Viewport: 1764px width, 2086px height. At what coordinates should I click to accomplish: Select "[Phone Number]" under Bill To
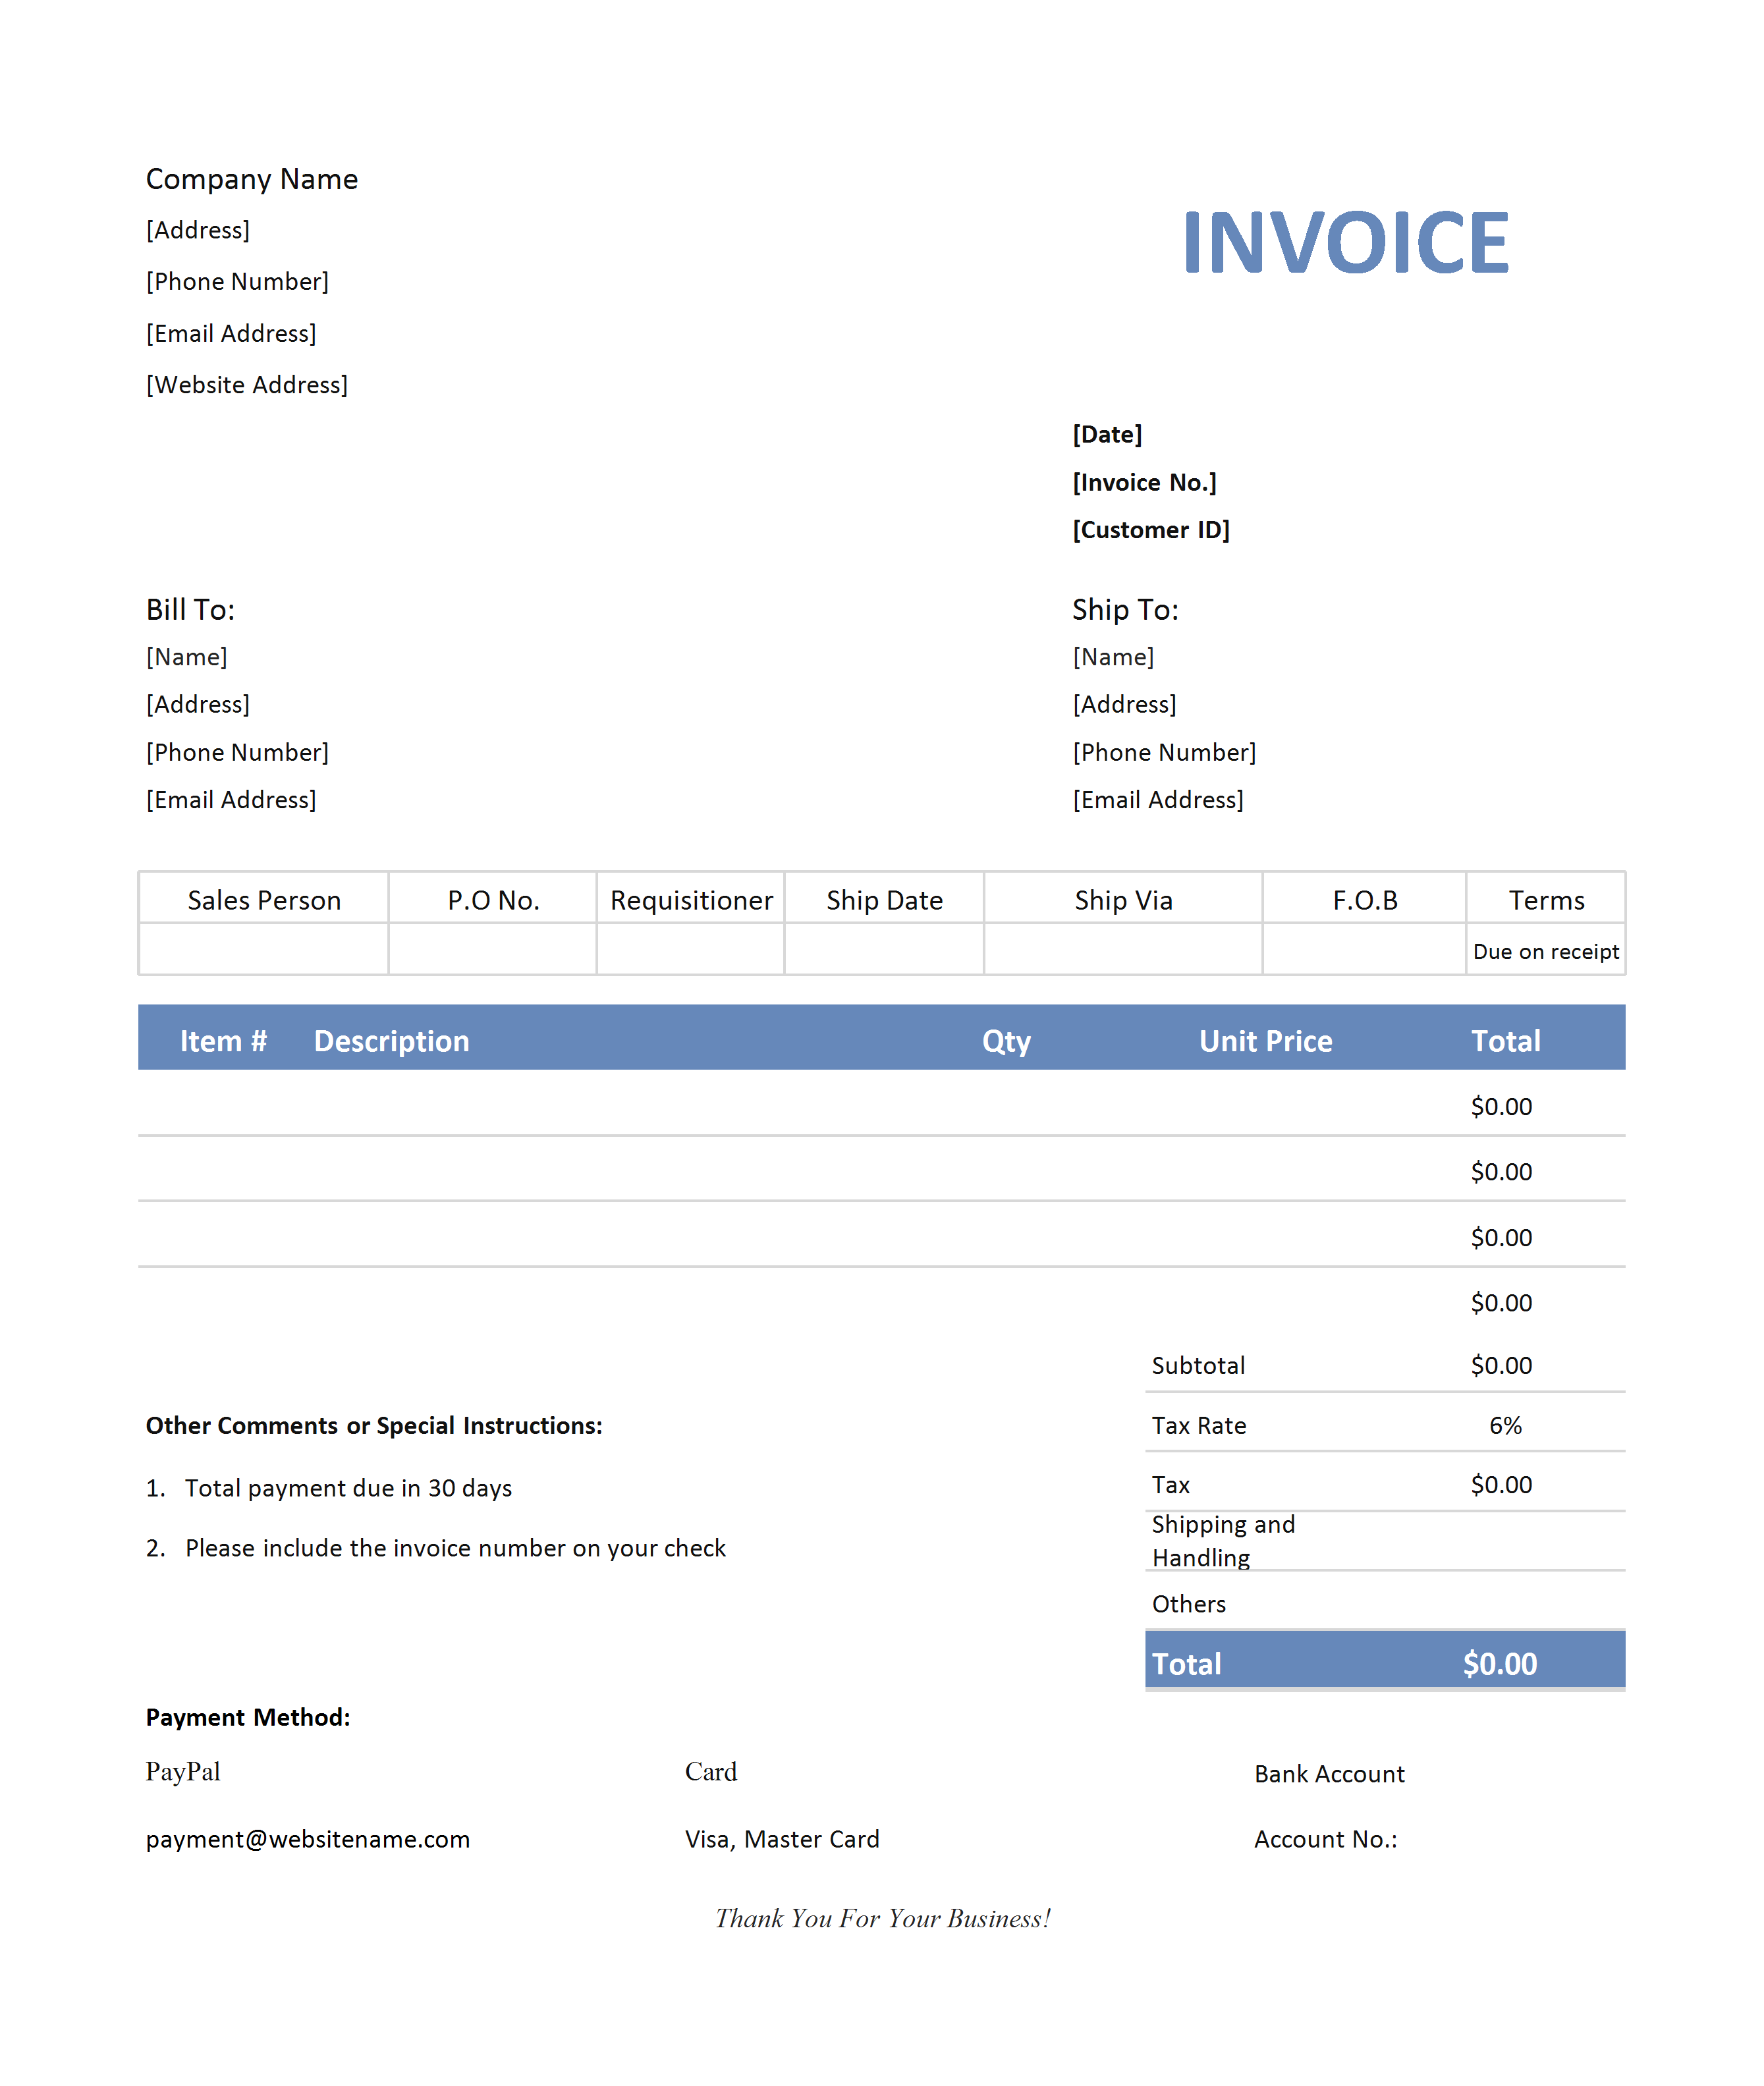tap(237, 753)
